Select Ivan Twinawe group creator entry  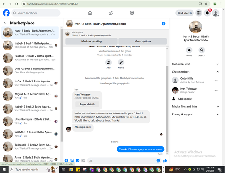[x=193, y=91]
